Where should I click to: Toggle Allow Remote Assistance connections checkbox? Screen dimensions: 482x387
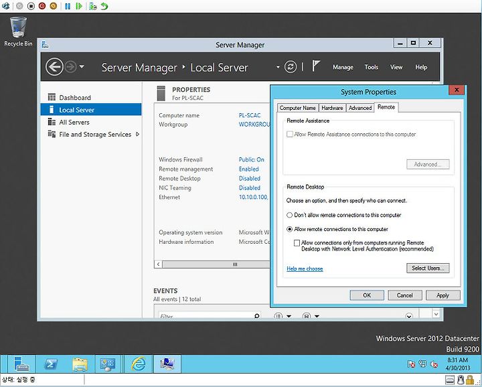coord(290,135)
